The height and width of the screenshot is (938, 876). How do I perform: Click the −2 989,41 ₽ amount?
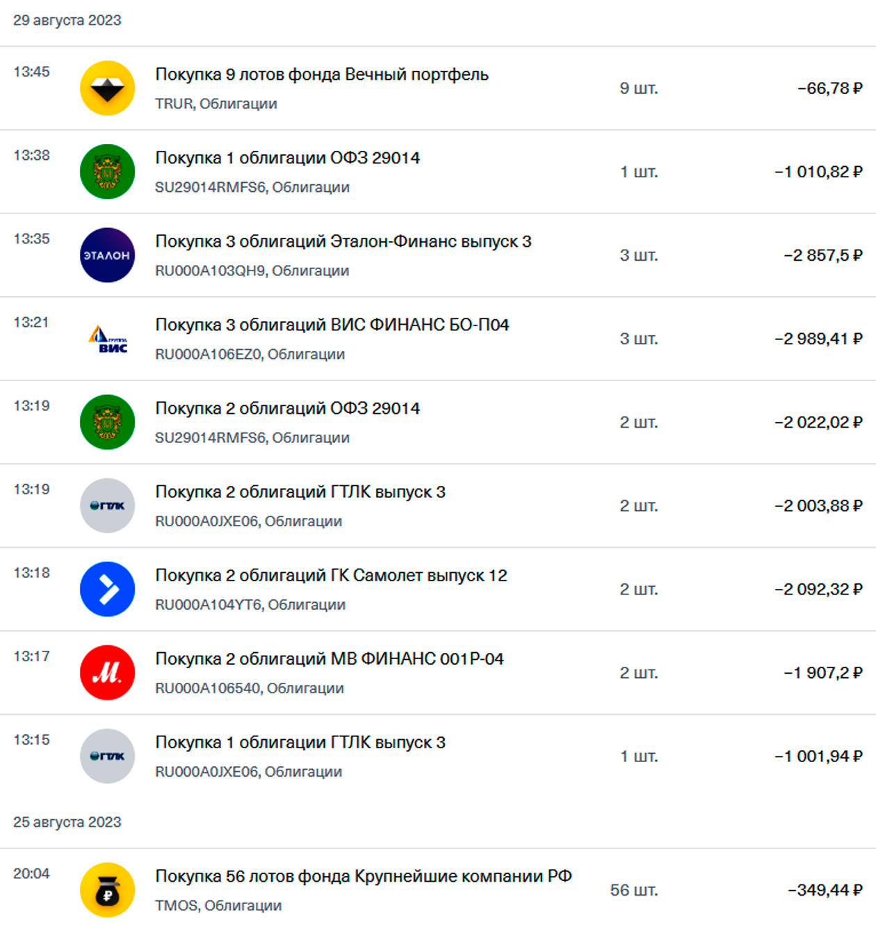point(818,339)
